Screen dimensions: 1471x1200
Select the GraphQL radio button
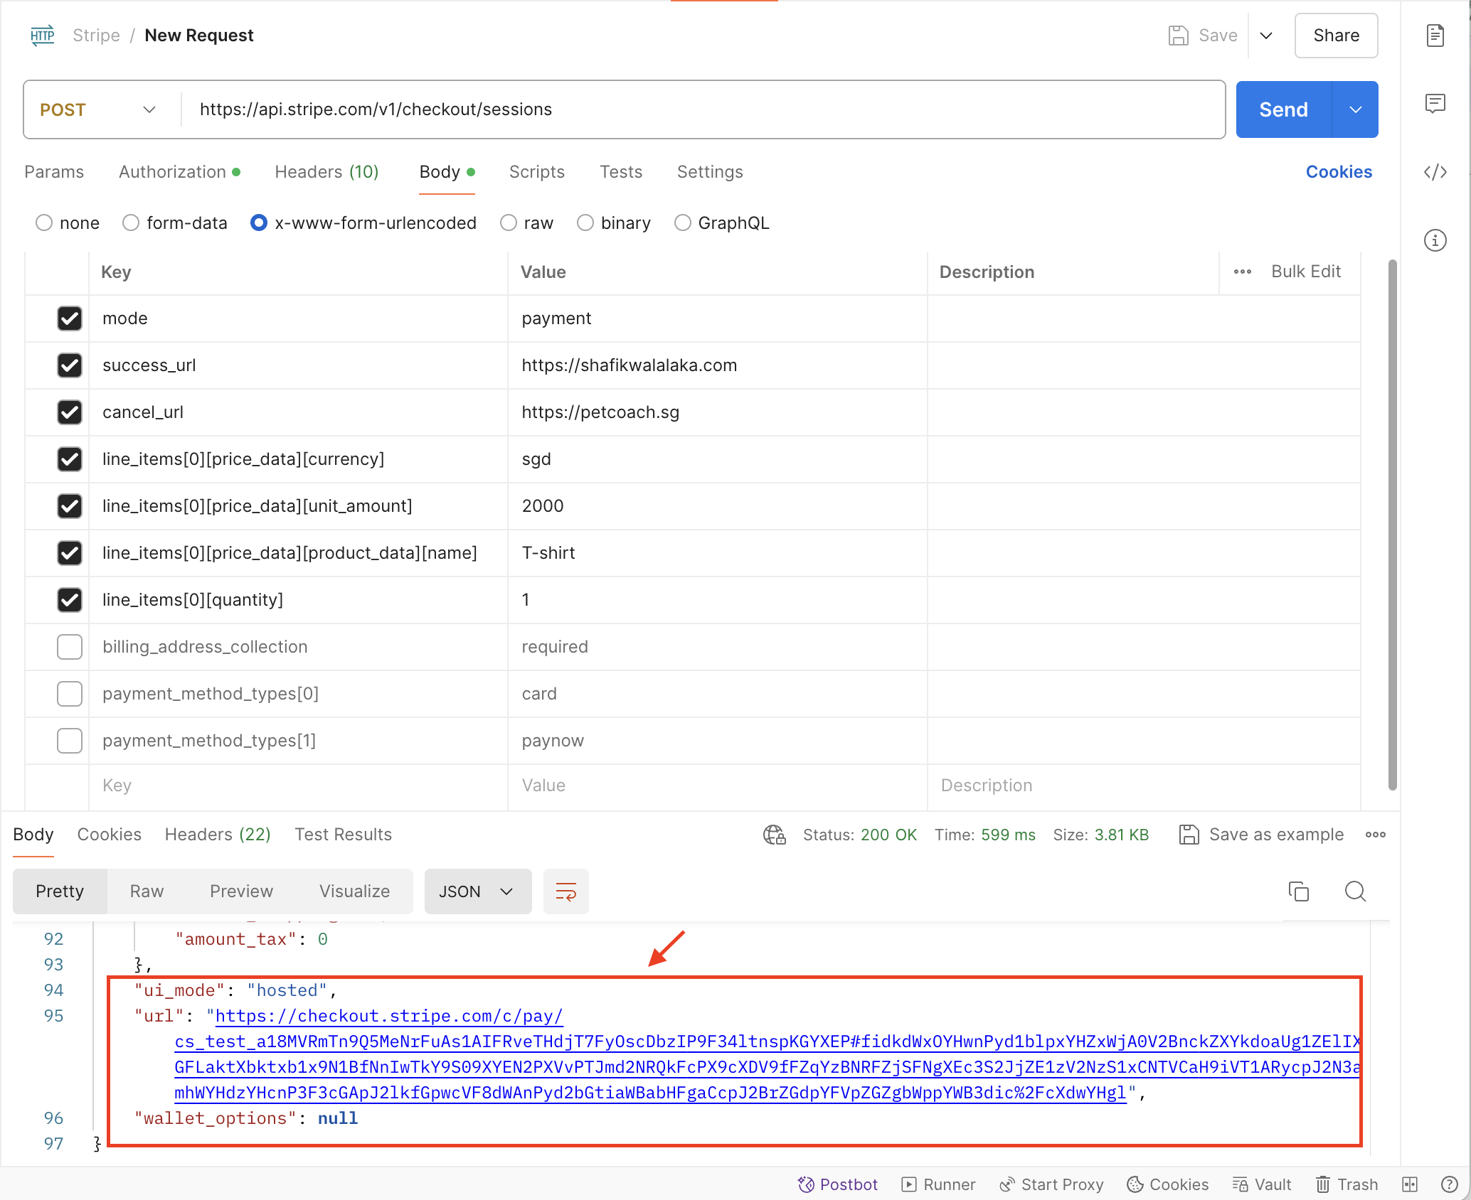click(683, 223)
